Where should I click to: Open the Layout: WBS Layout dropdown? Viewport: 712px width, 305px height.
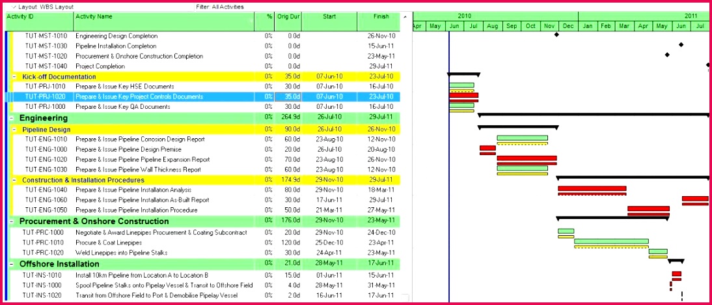[42, 7]
